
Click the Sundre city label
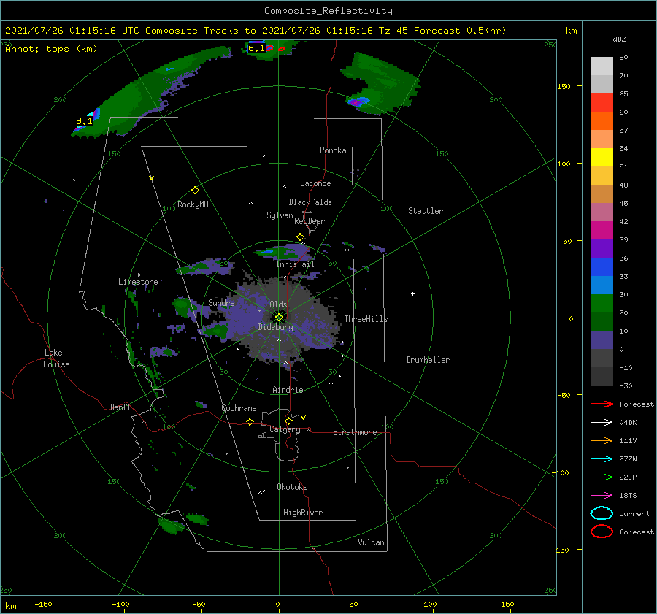[222, 302]
